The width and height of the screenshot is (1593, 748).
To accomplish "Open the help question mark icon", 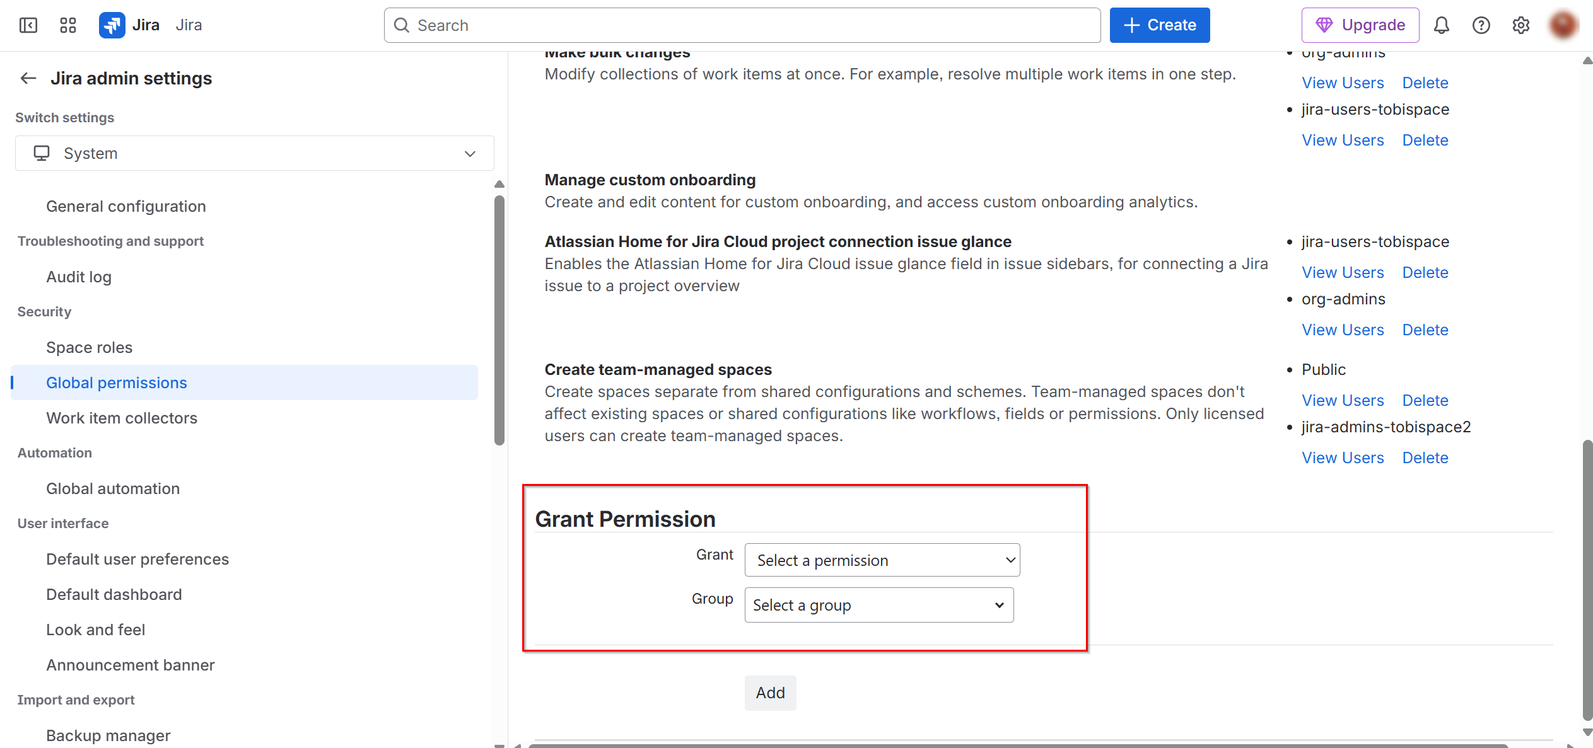I will [1481, 25].
